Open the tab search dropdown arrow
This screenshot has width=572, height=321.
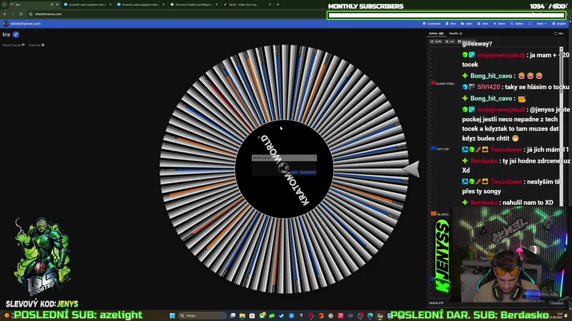click(x=5, y=4)
